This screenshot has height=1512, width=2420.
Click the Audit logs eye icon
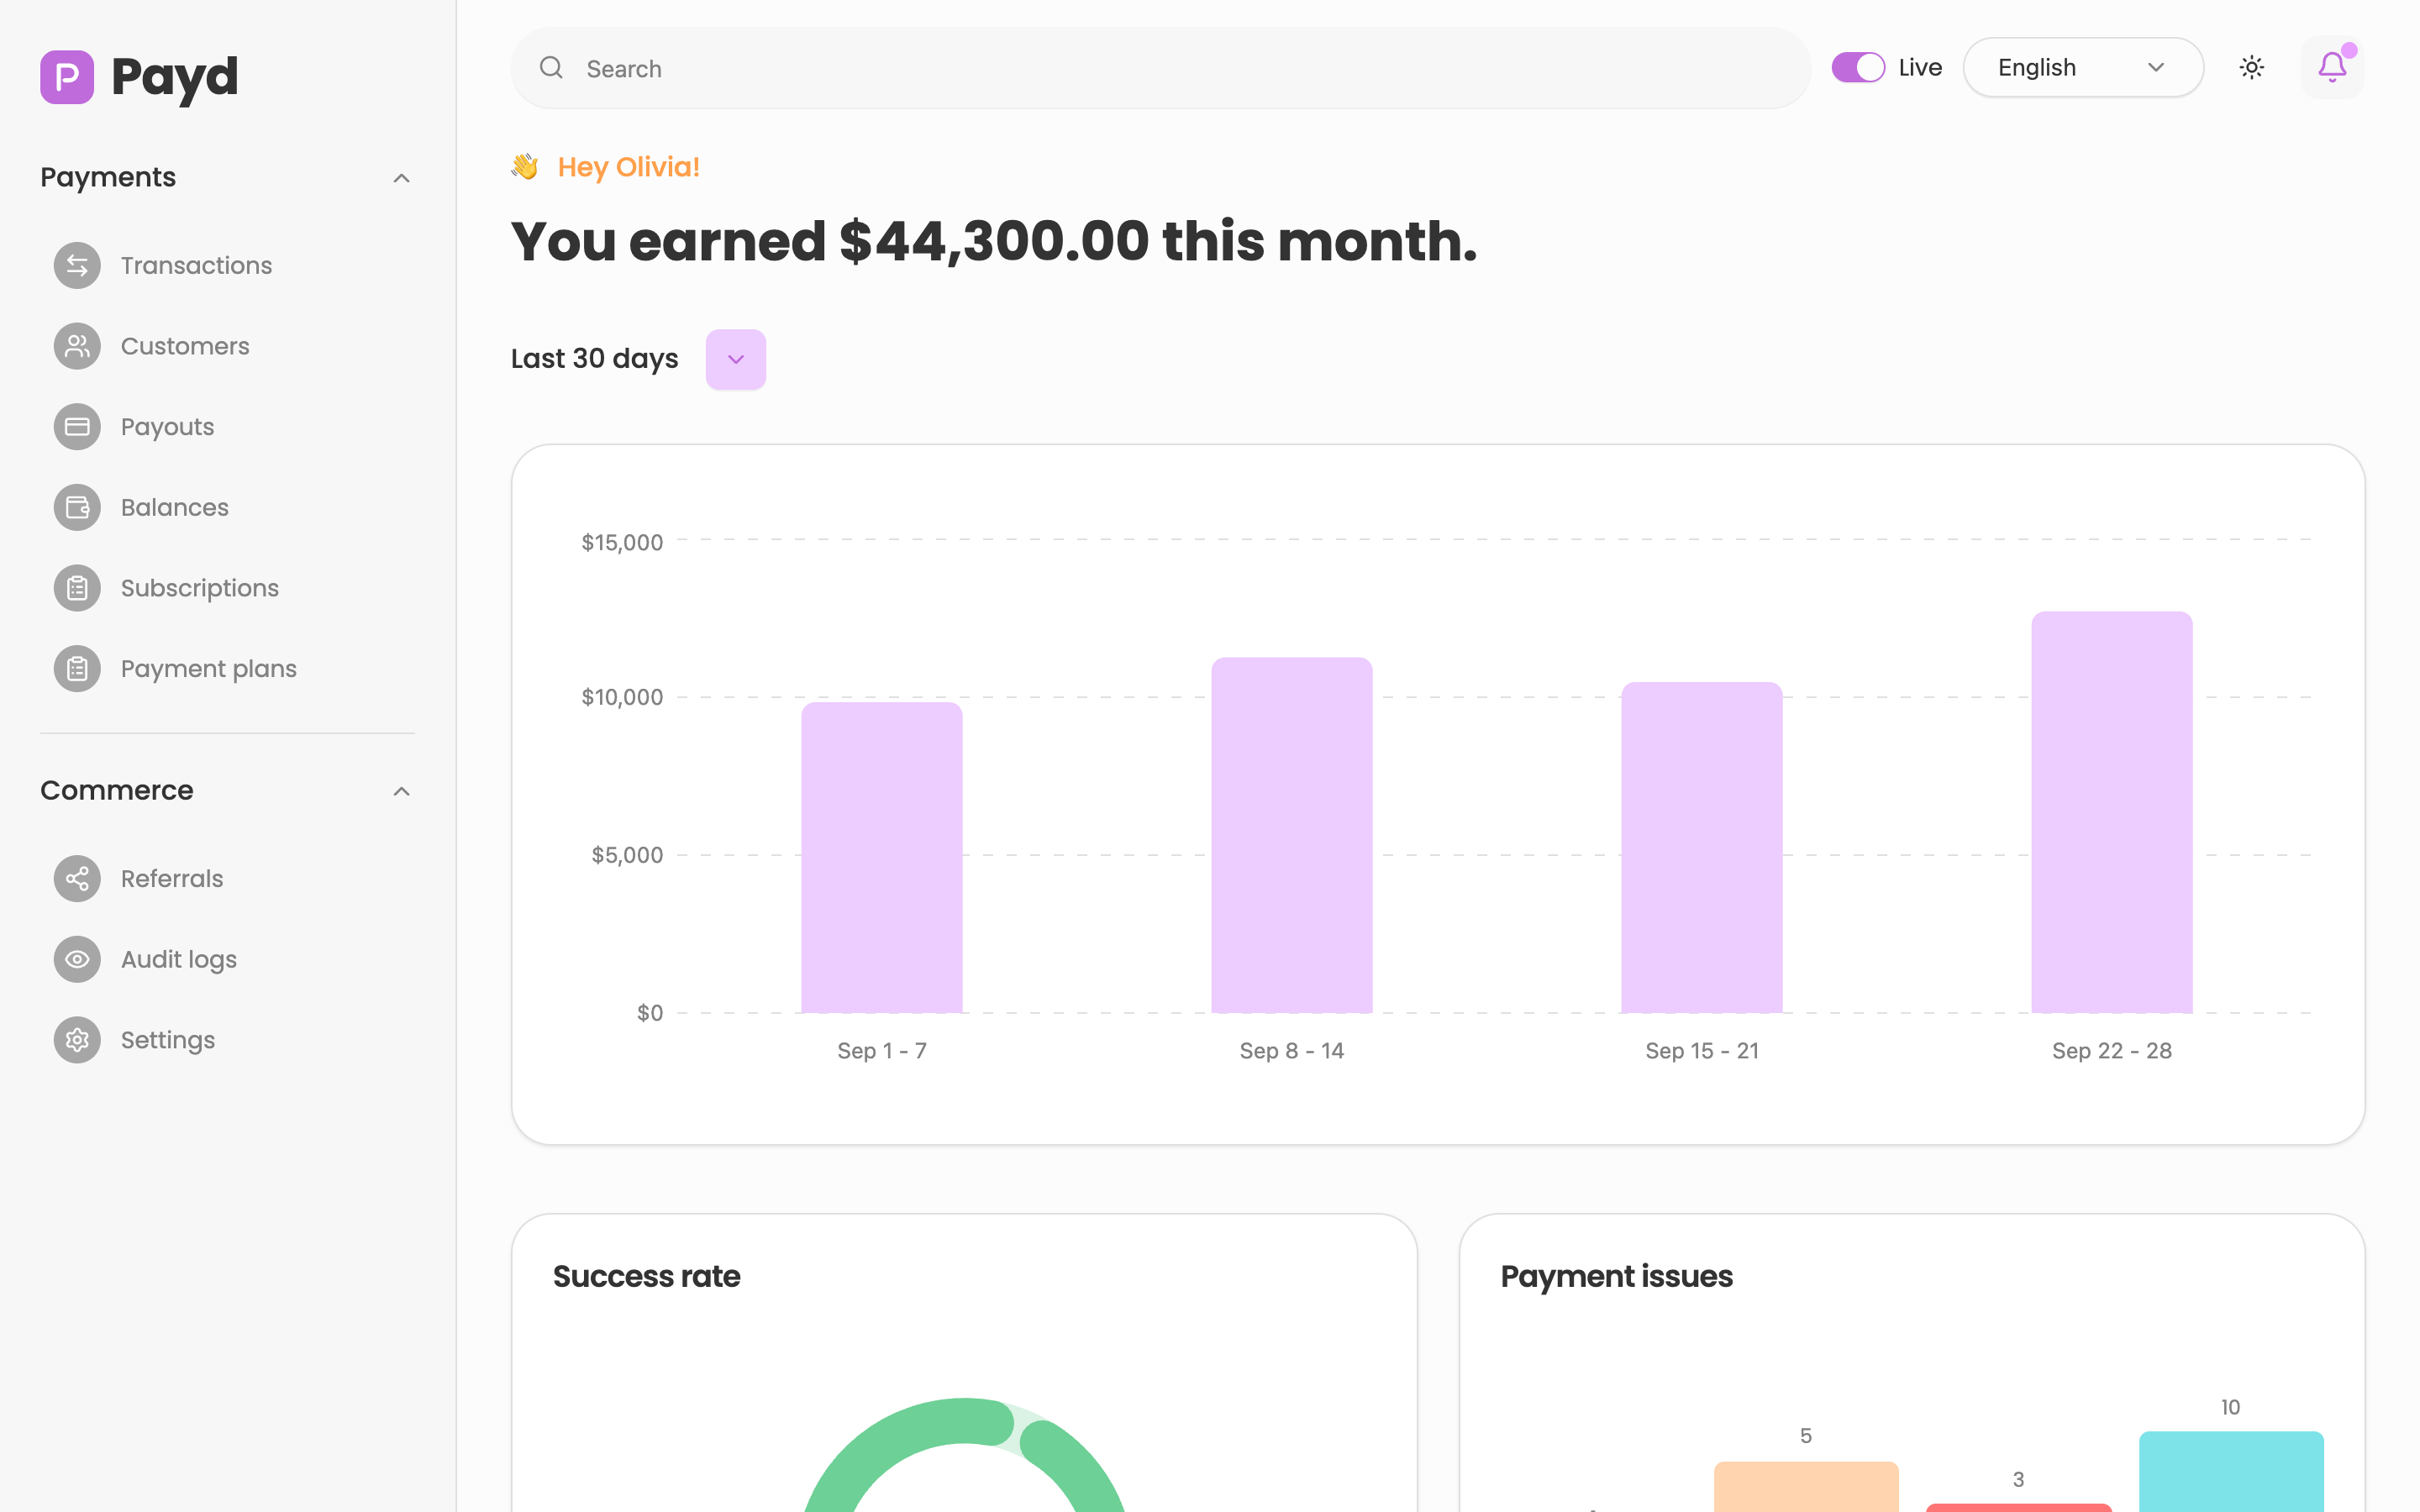[77, 959]
